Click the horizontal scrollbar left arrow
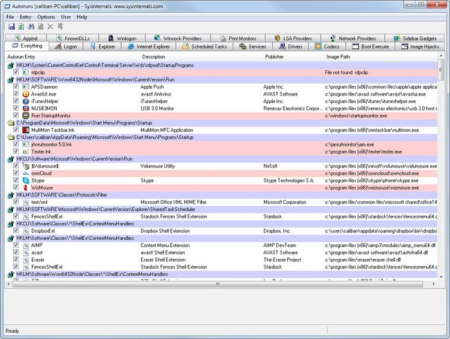 [x=8, y=284]
